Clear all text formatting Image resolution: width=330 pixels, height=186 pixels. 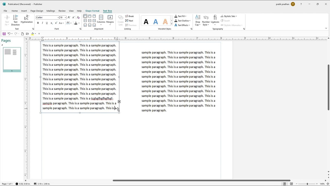78,17
